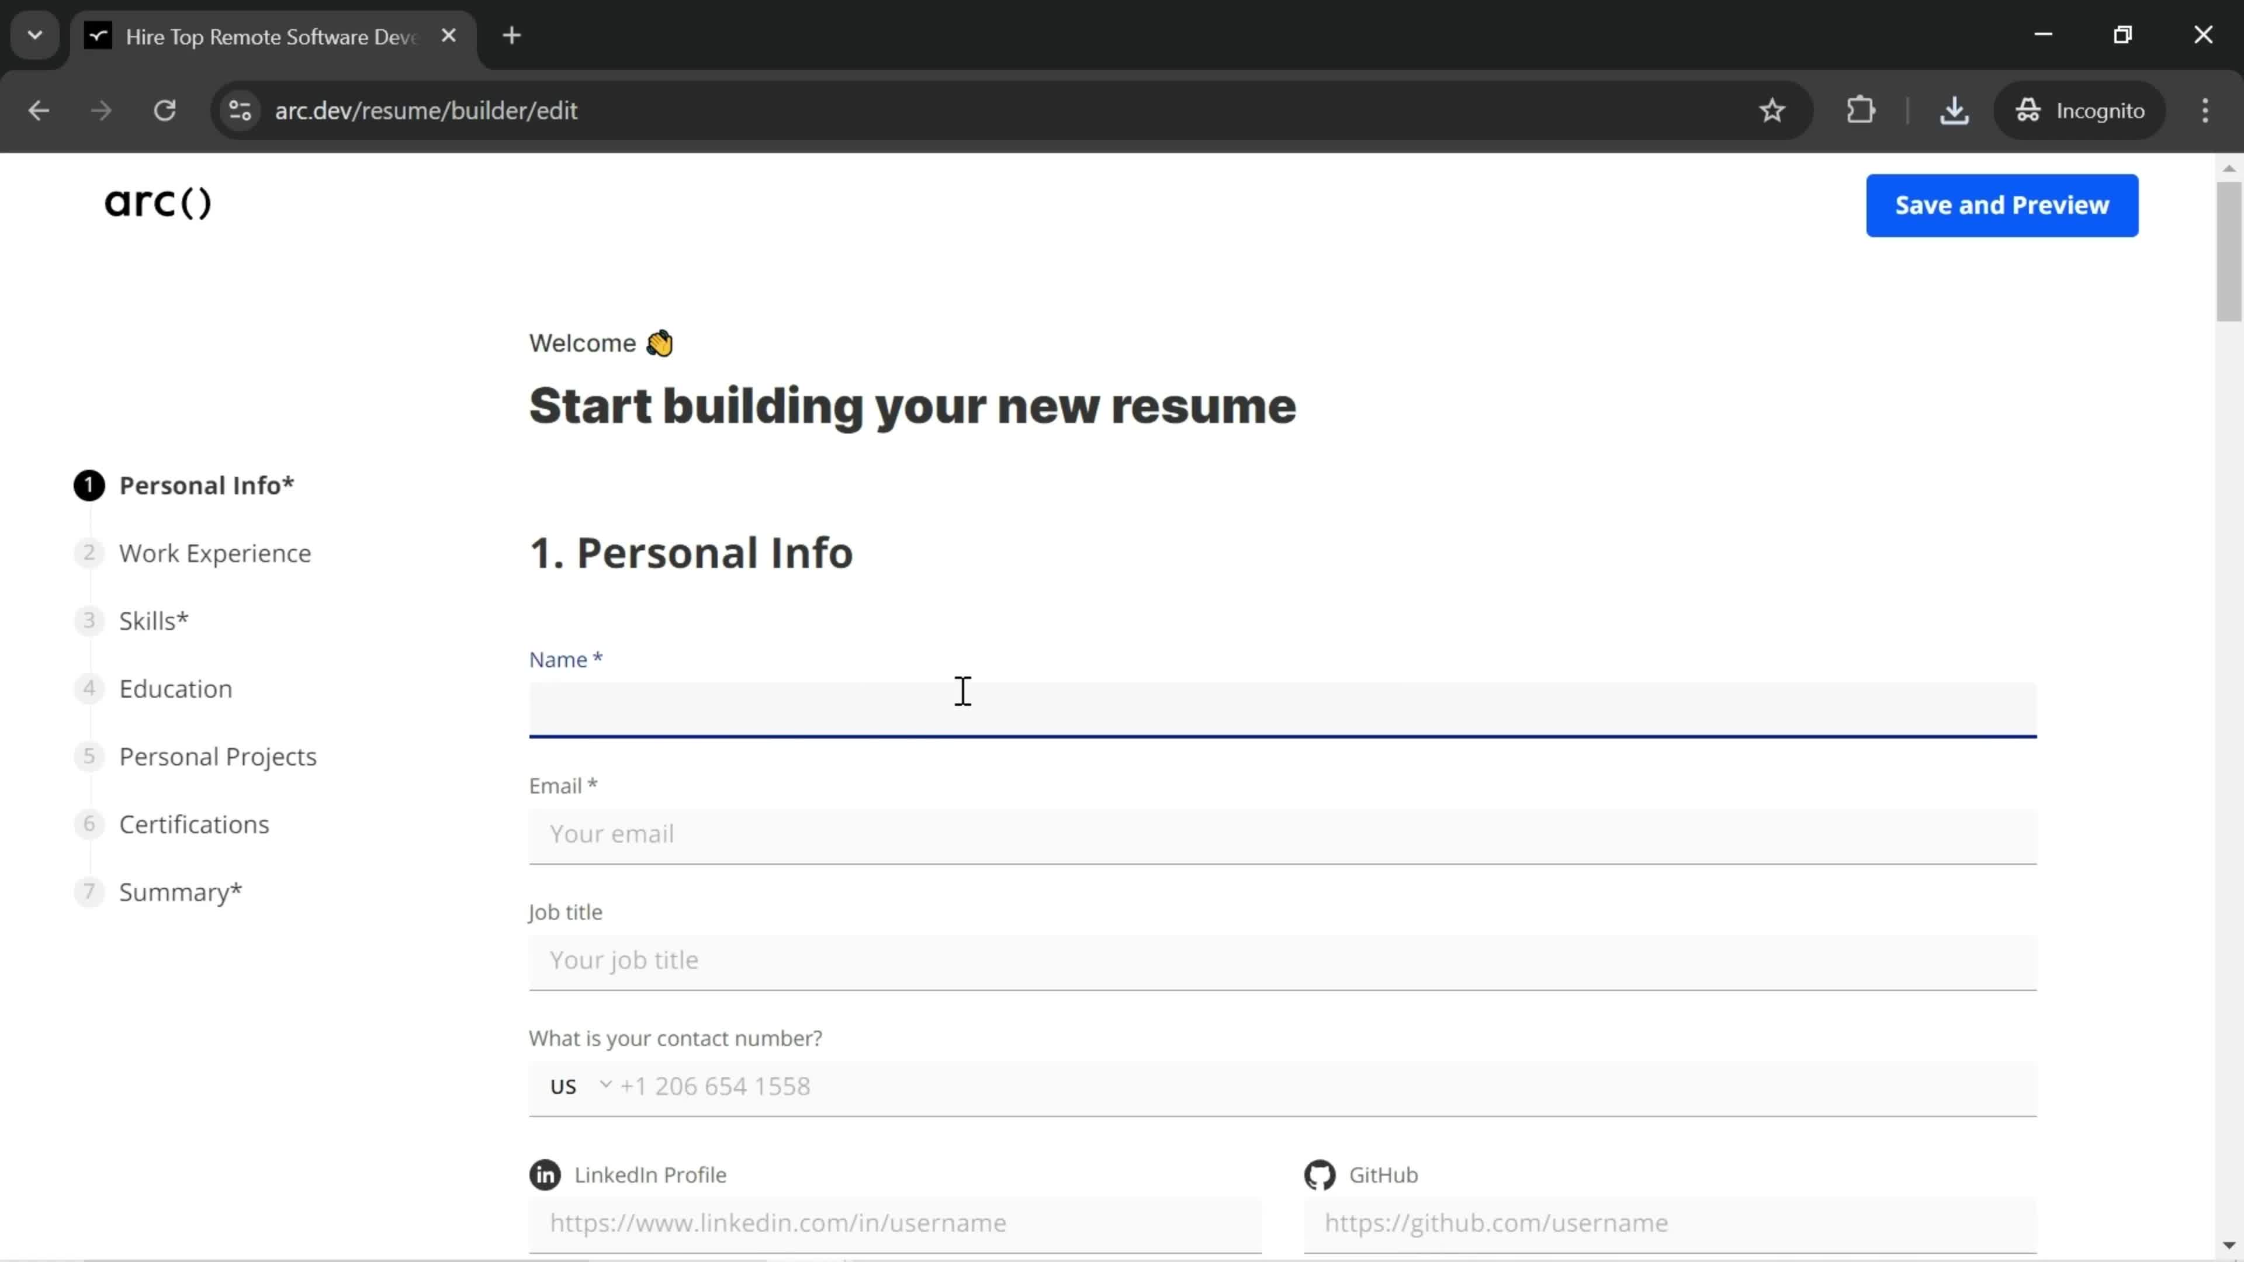This screenshot has height=1262, width=2244.
Task: Expand the US country code dropdown
Action: coord(578,1086)
